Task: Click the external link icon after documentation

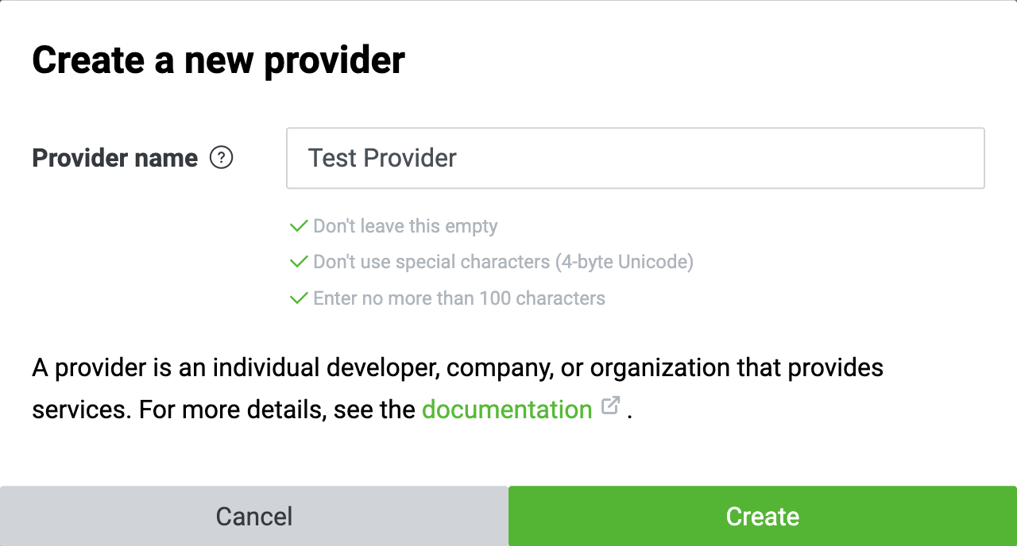Action: coord(610,406)
